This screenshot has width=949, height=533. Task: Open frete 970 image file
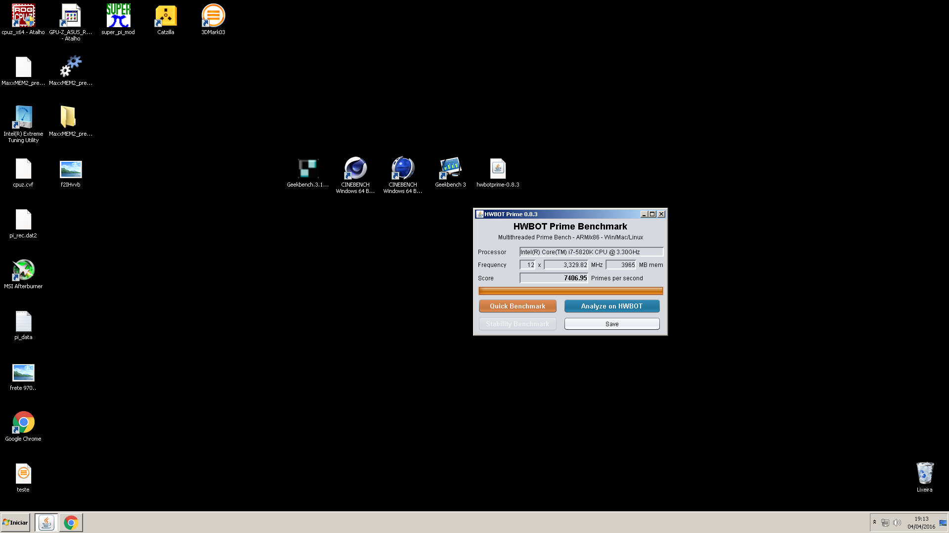pyautogui.click(x=23, y=373)
